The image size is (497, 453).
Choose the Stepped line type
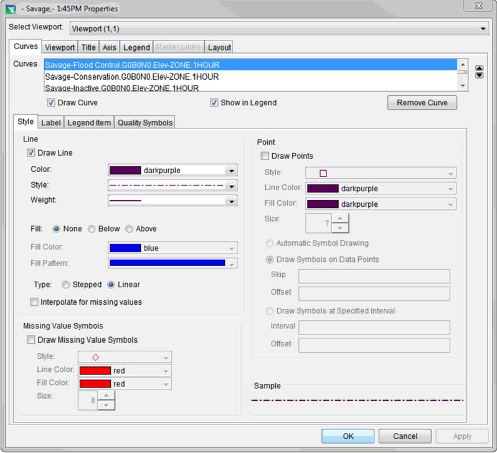pos(65,285)
